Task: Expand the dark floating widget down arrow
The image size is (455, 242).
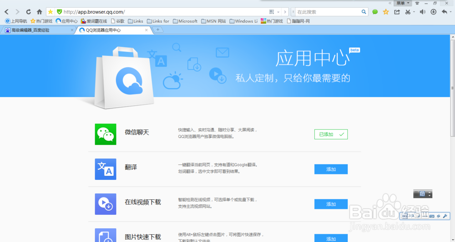Action: pos(430,196)
